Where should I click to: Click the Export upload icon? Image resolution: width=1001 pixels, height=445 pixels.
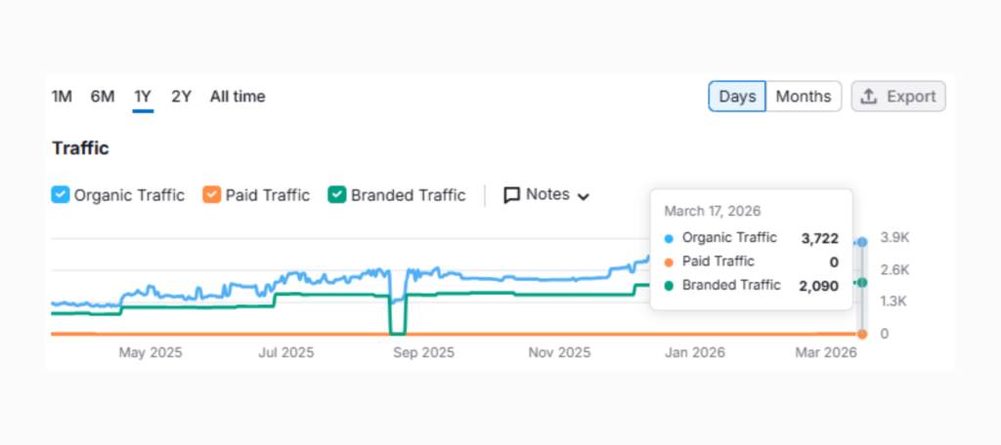tap(869, 97)
